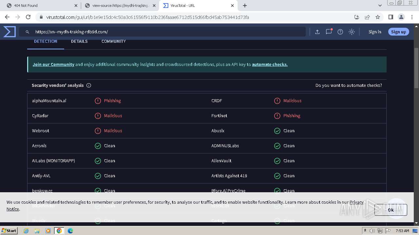Click the Acronis Clean check icon
The image size is (419, 235).
(98, 146)
